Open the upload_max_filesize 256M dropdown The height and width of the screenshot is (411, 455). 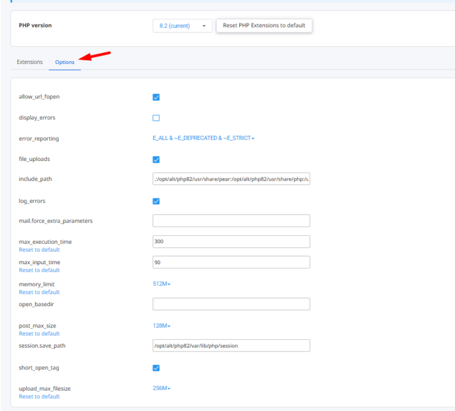coord(162,388)
